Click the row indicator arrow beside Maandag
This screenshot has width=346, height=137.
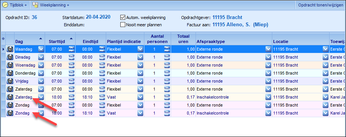[3, 49]
